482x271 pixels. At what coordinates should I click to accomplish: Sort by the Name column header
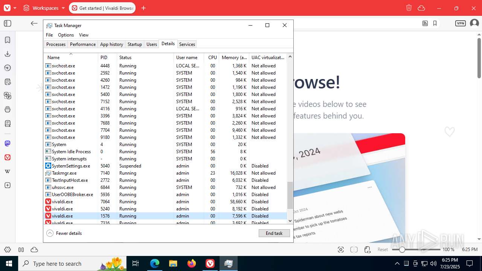pos(71,57)
